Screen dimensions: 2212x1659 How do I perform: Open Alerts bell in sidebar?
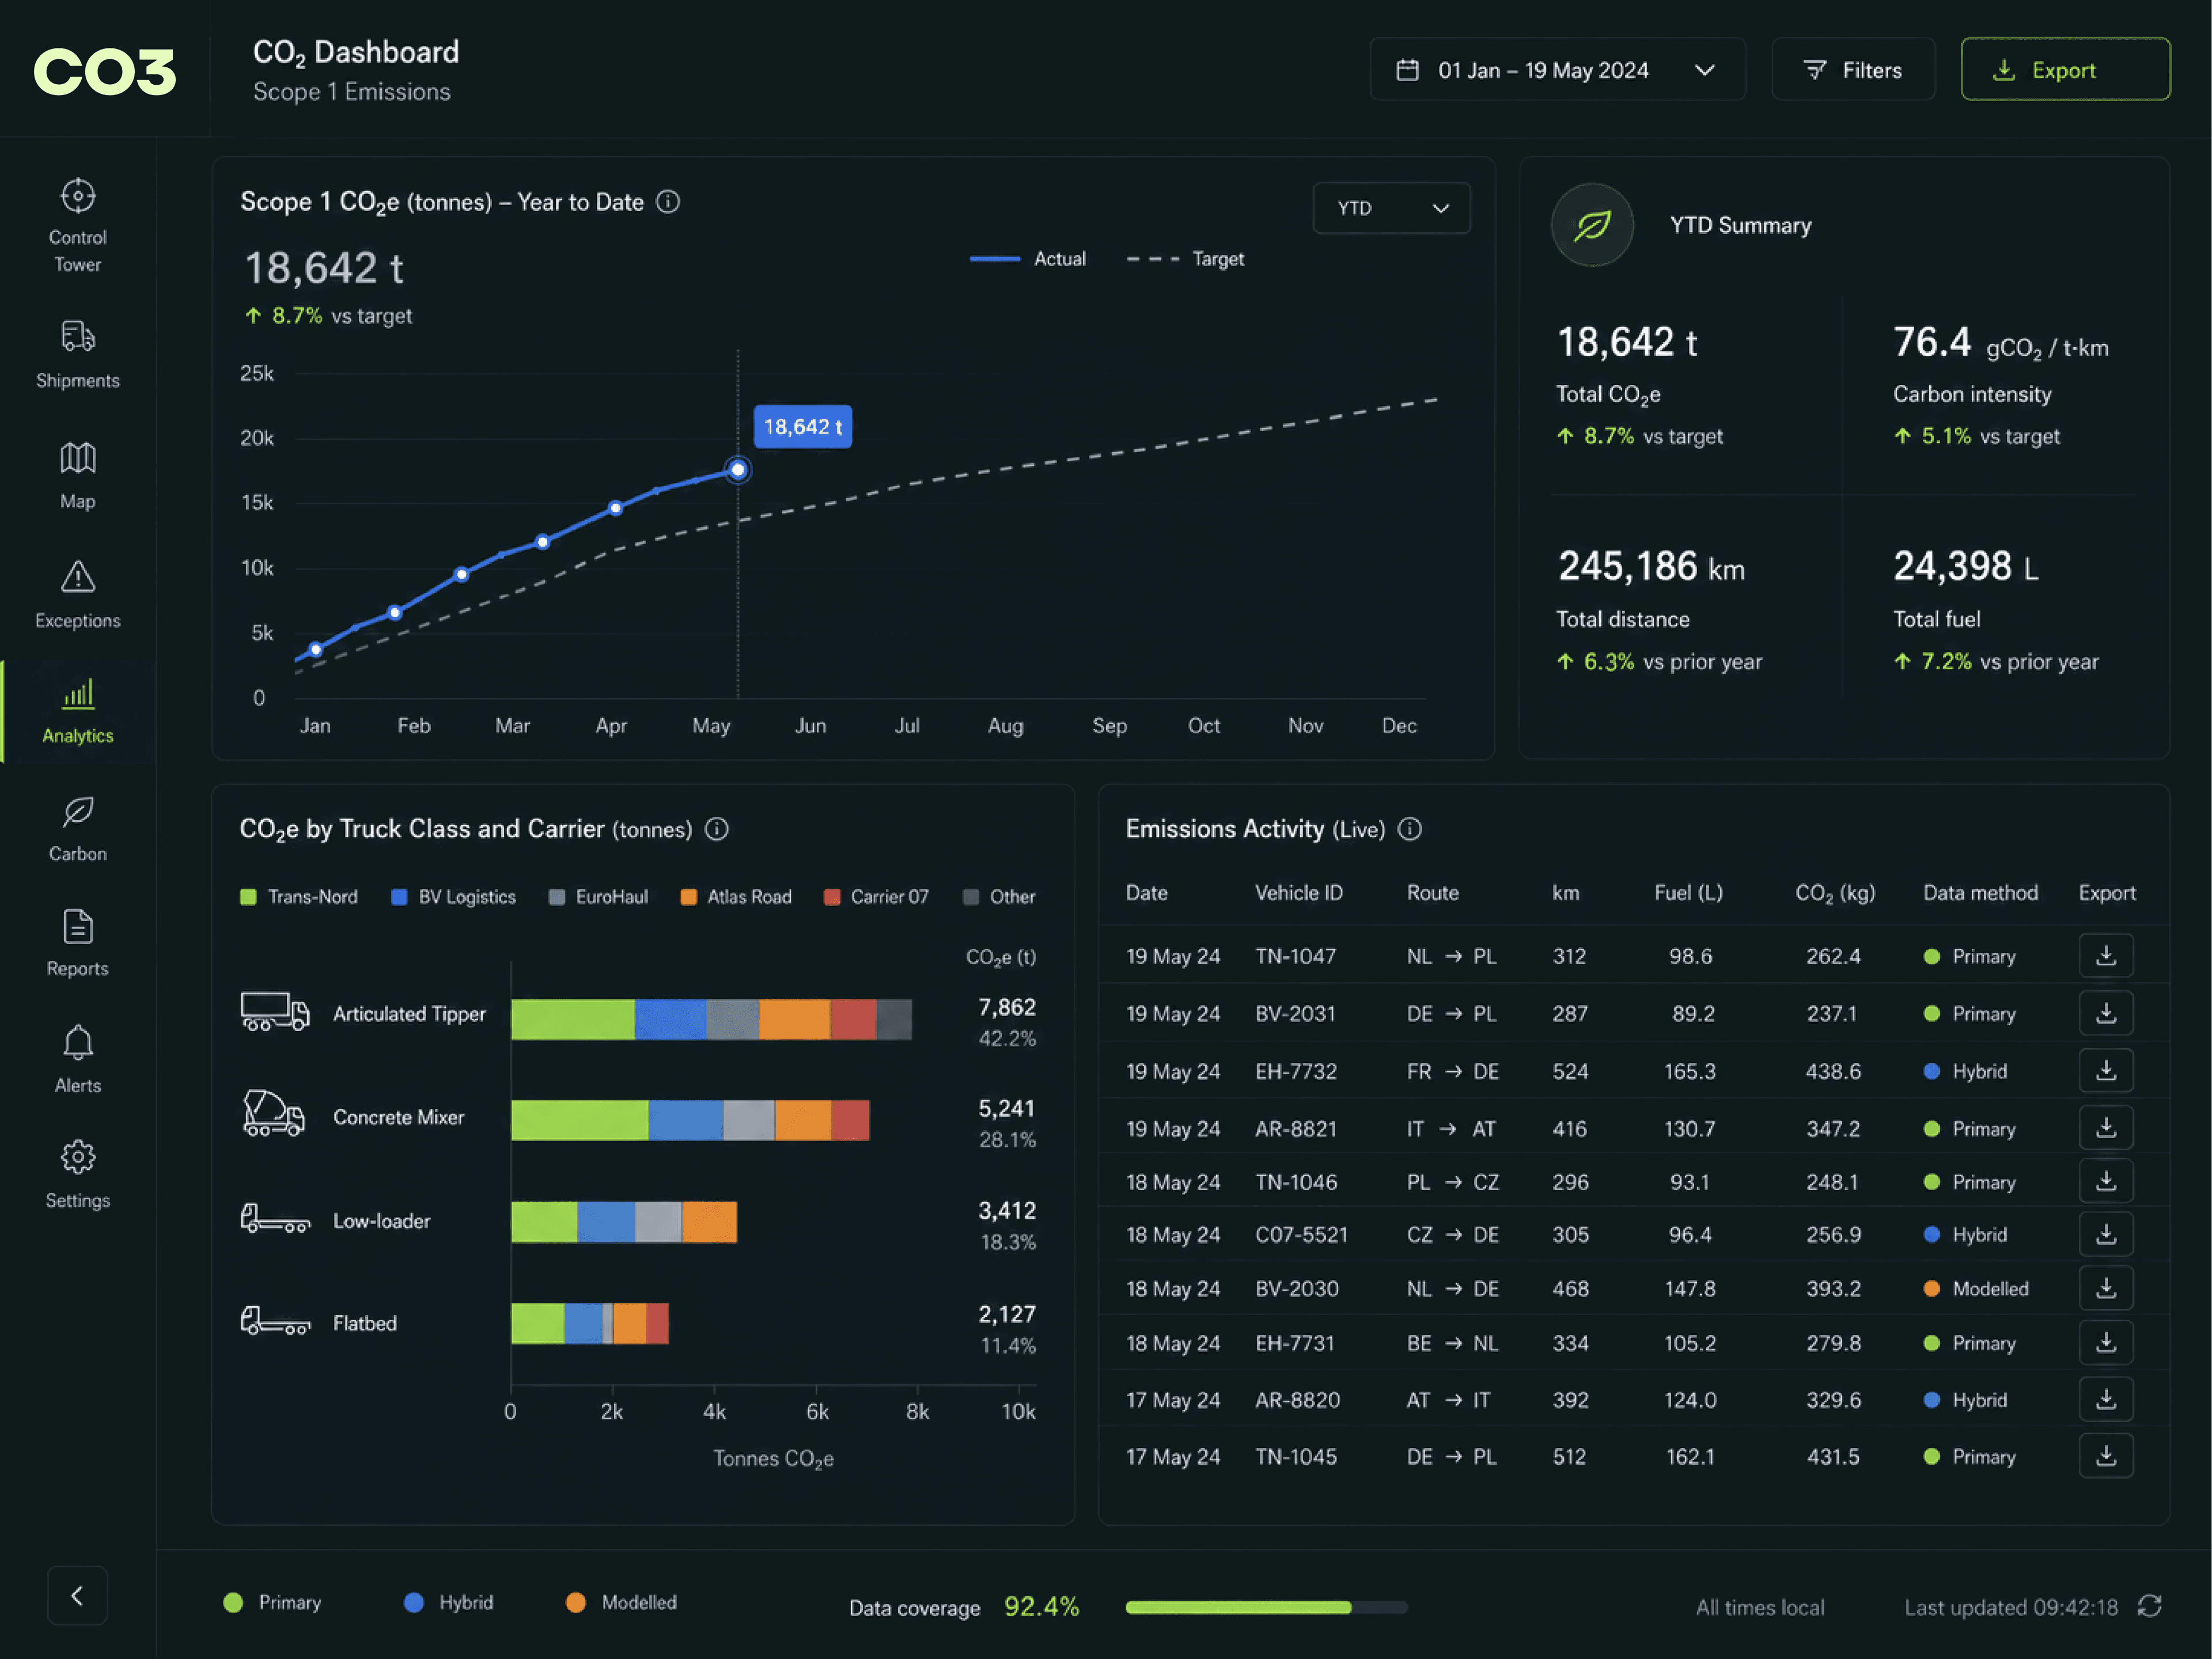point(78,1060)
